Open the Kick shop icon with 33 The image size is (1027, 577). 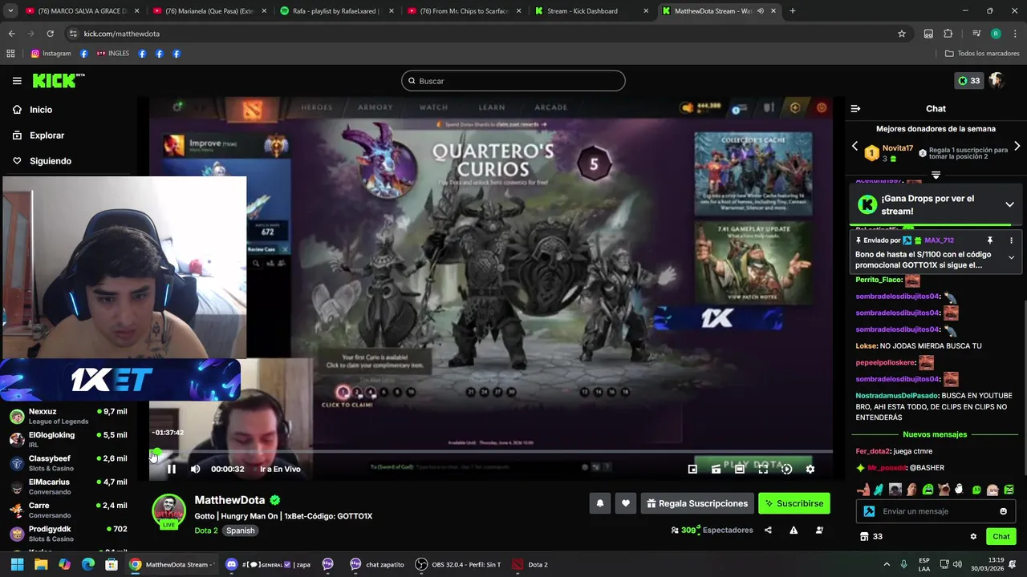click(x=871, y=536)
